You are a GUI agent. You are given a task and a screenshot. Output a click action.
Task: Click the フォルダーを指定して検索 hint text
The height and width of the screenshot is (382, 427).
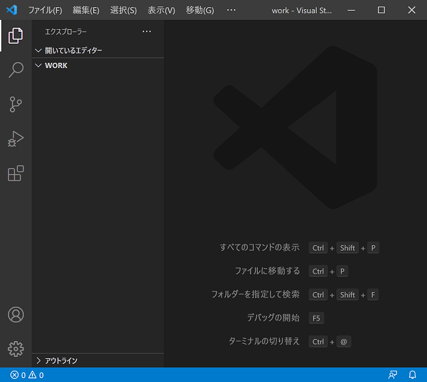pyautogui.click(x=256, y=294)
